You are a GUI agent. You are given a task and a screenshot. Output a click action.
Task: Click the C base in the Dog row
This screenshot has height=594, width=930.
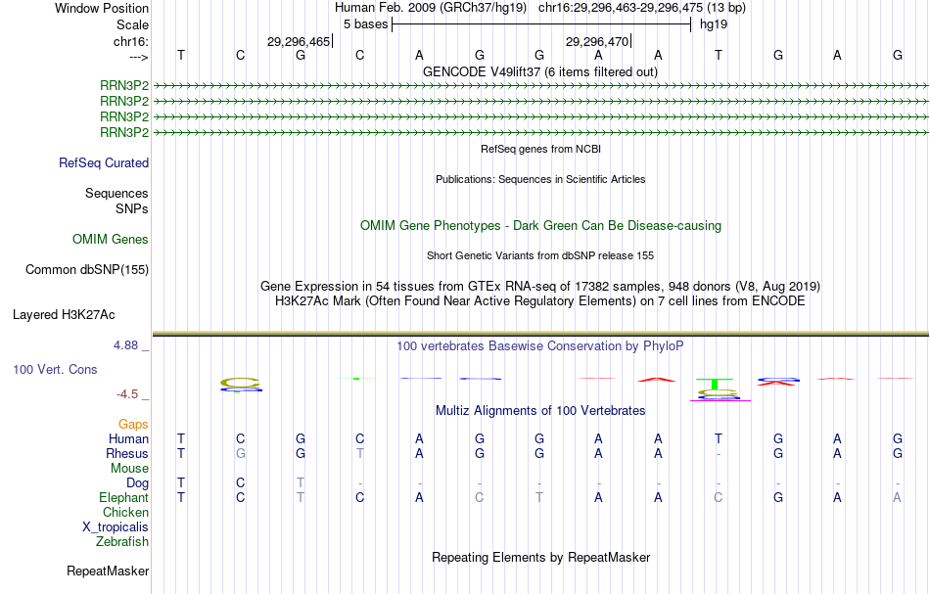click(x=240, y=483)
